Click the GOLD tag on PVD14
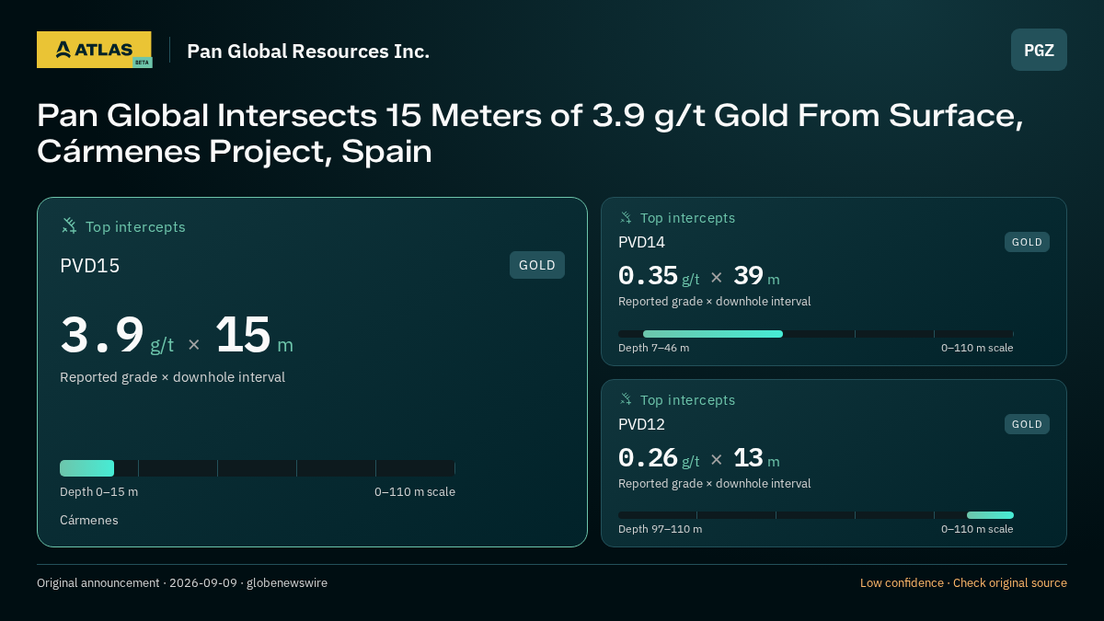The width and height of the screenshot is (1104, 621). coord(1027,242)
